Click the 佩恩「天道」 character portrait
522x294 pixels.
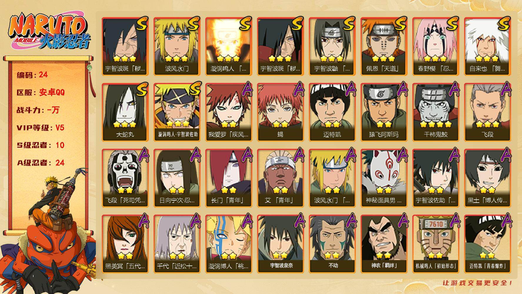(384, 46)
